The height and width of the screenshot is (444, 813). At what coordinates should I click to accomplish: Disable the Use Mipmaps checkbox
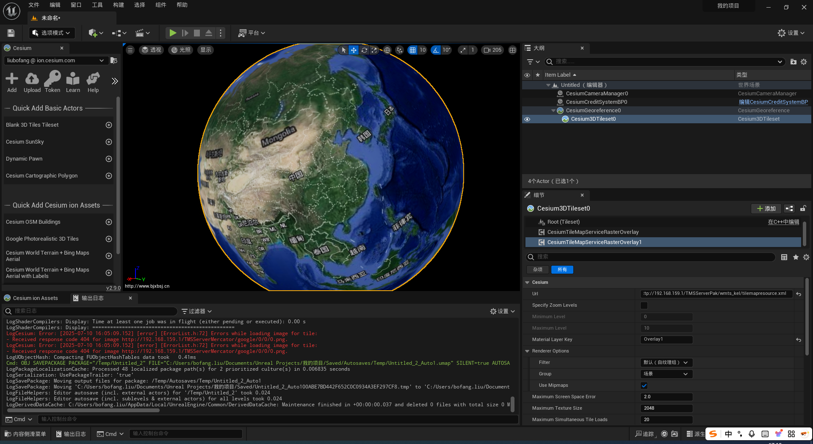(644, 385)
